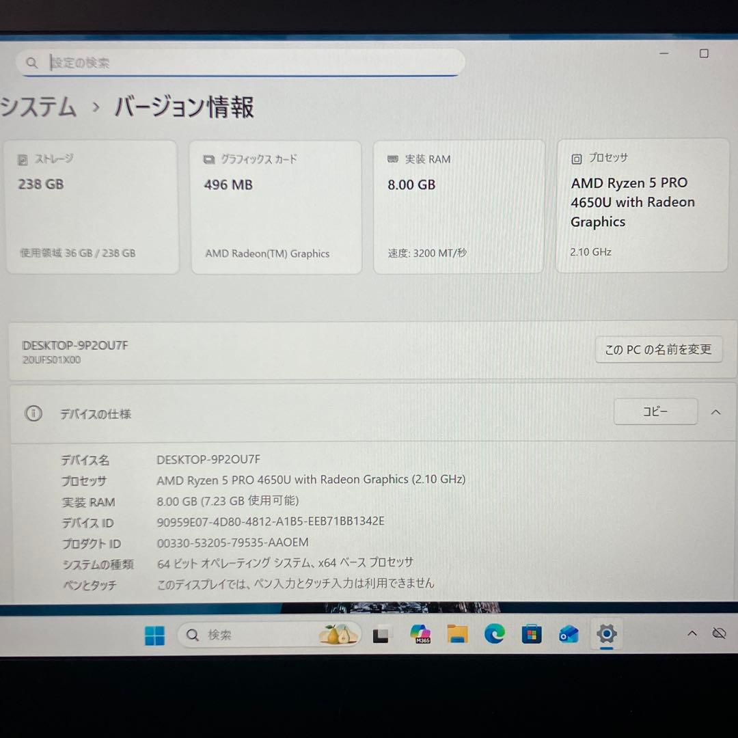738x738 pixels.
Task: Click the グラフィックス カード graphics card icon
Action: [x=208, y=159]
